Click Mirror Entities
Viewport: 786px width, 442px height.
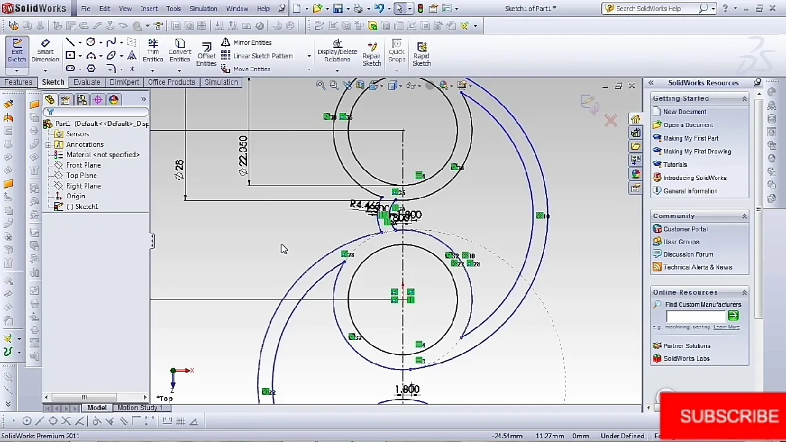pos(246,42)
